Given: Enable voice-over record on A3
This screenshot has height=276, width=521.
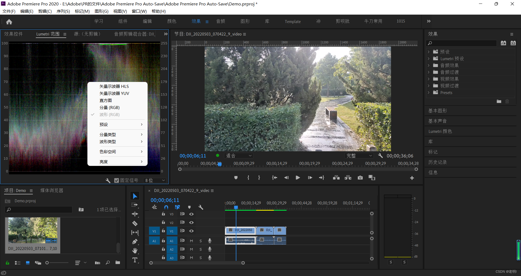Looking at the screenshot, I should tap(210, 258).
